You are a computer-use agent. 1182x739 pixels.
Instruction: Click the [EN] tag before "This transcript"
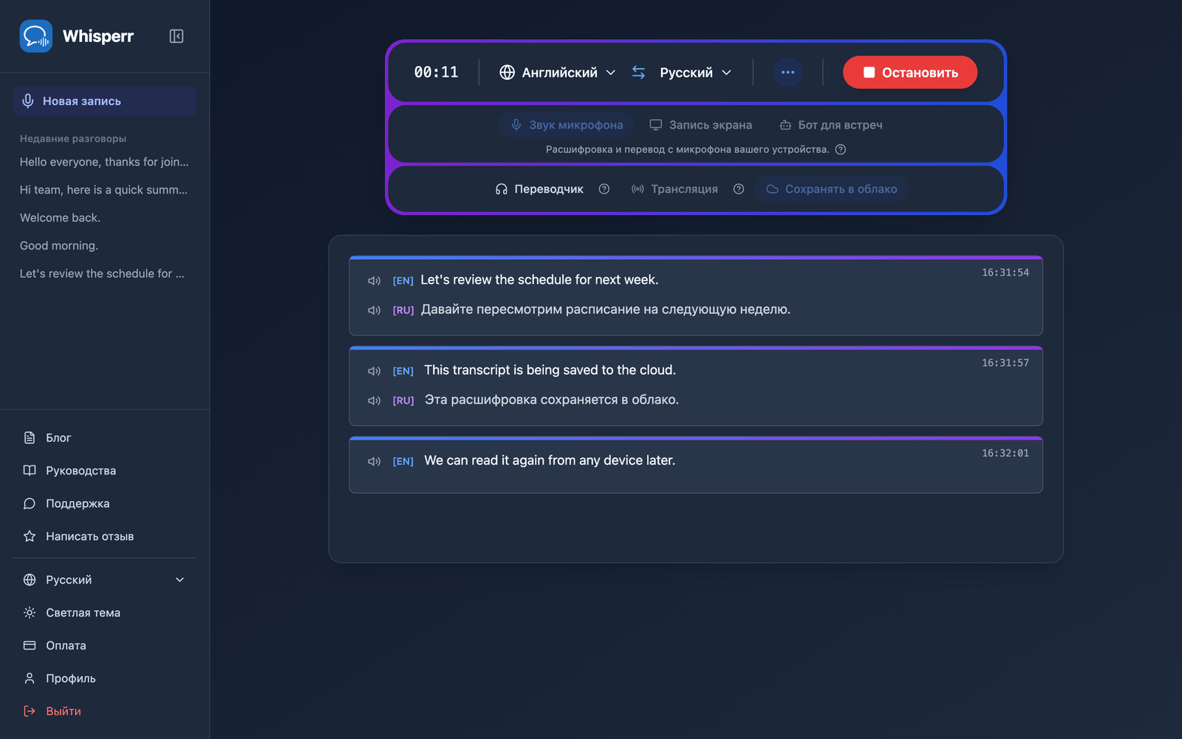[403, 371]
